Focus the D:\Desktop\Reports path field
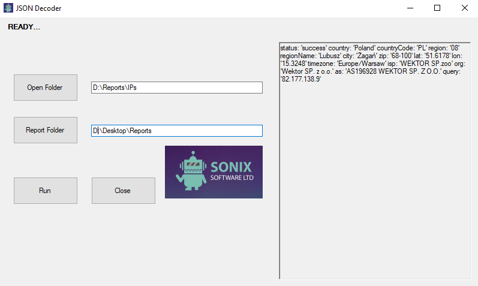The height and width of the screenshot is (286, 478). [176, 131]
